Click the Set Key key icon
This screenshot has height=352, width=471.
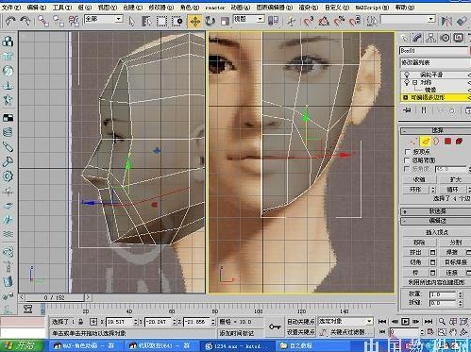275,327
